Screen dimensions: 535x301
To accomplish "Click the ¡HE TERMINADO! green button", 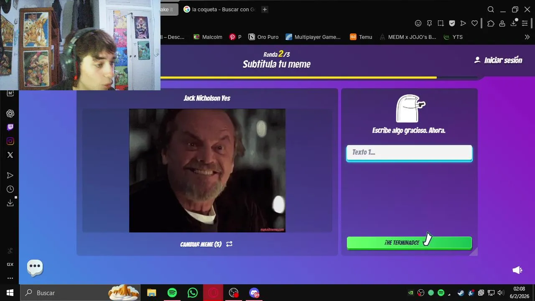I will pyautogui.click(x=409, y=243).
